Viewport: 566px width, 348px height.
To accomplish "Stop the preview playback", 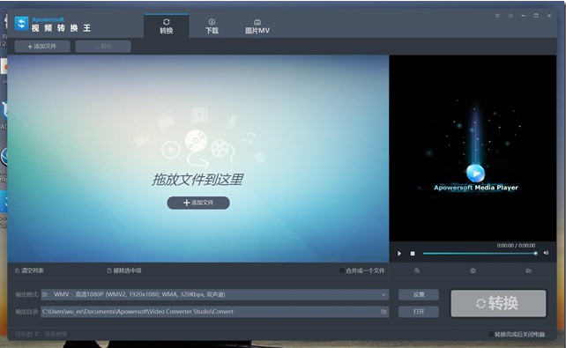I will pyautogui.click(x=413, y=254).
